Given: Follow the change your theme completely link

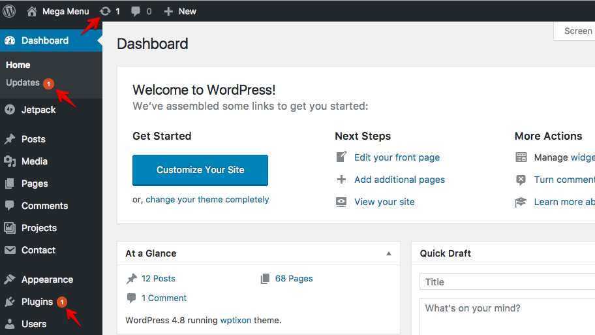Looking at the screenshot, I should pyautogui.click(x=207, y=199).
